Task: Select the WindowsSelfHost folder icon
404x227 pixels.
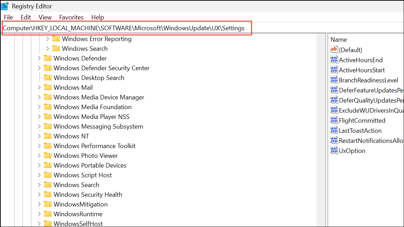Action: click(x=48, y=224)
